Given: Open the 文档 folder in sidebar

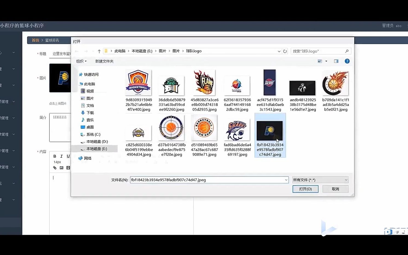Looking at the screenshot, I should [x=87, y=106].
